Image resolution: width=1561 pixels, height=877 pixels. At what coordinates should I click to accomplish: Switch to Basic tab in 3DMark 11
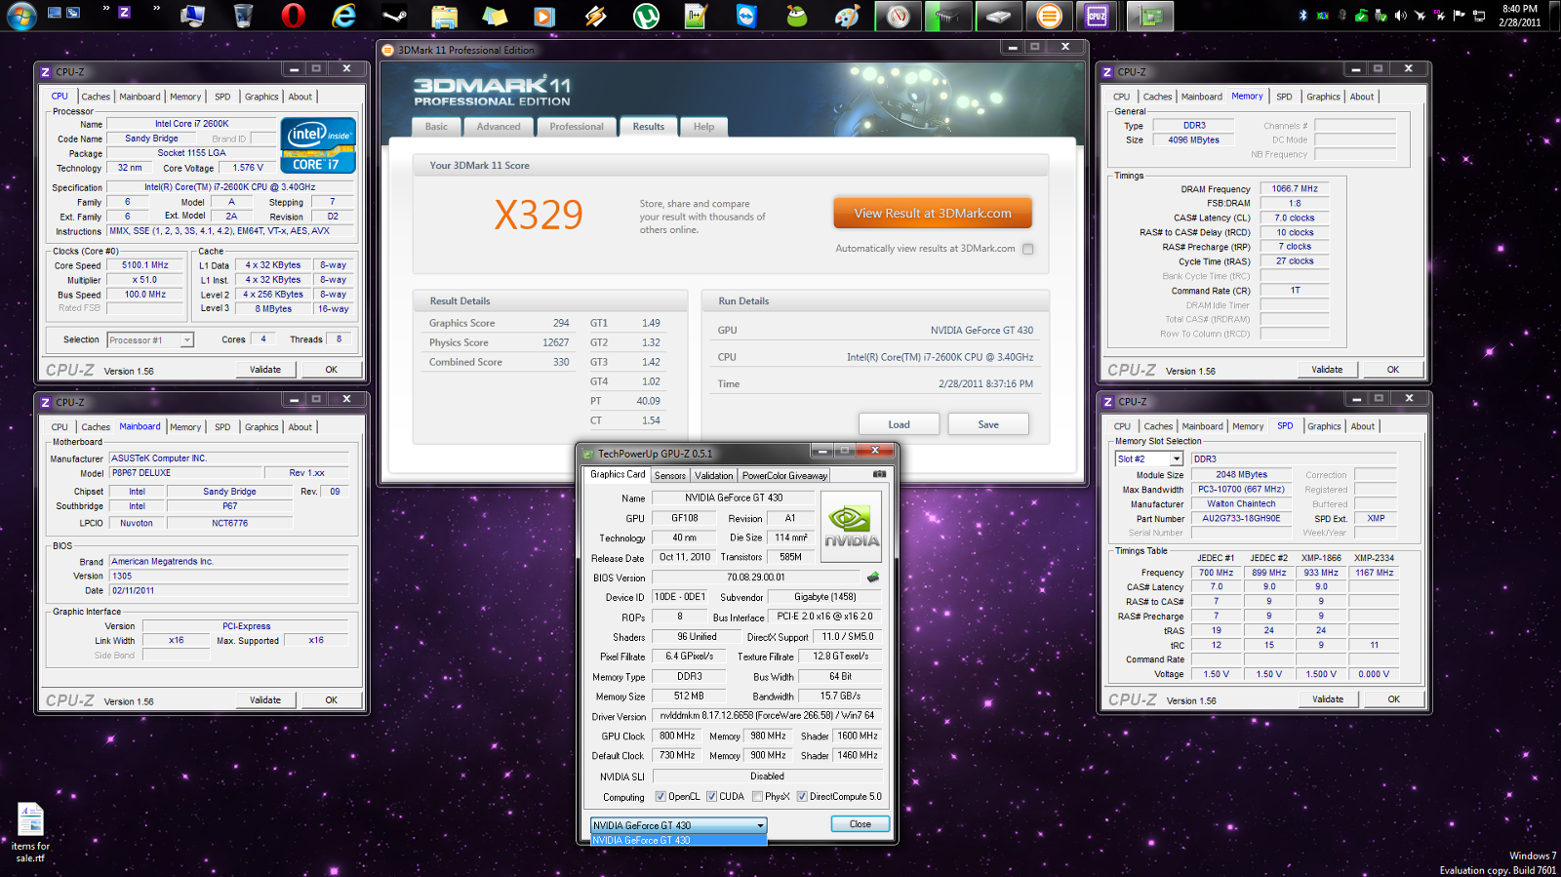pos(436,127)
